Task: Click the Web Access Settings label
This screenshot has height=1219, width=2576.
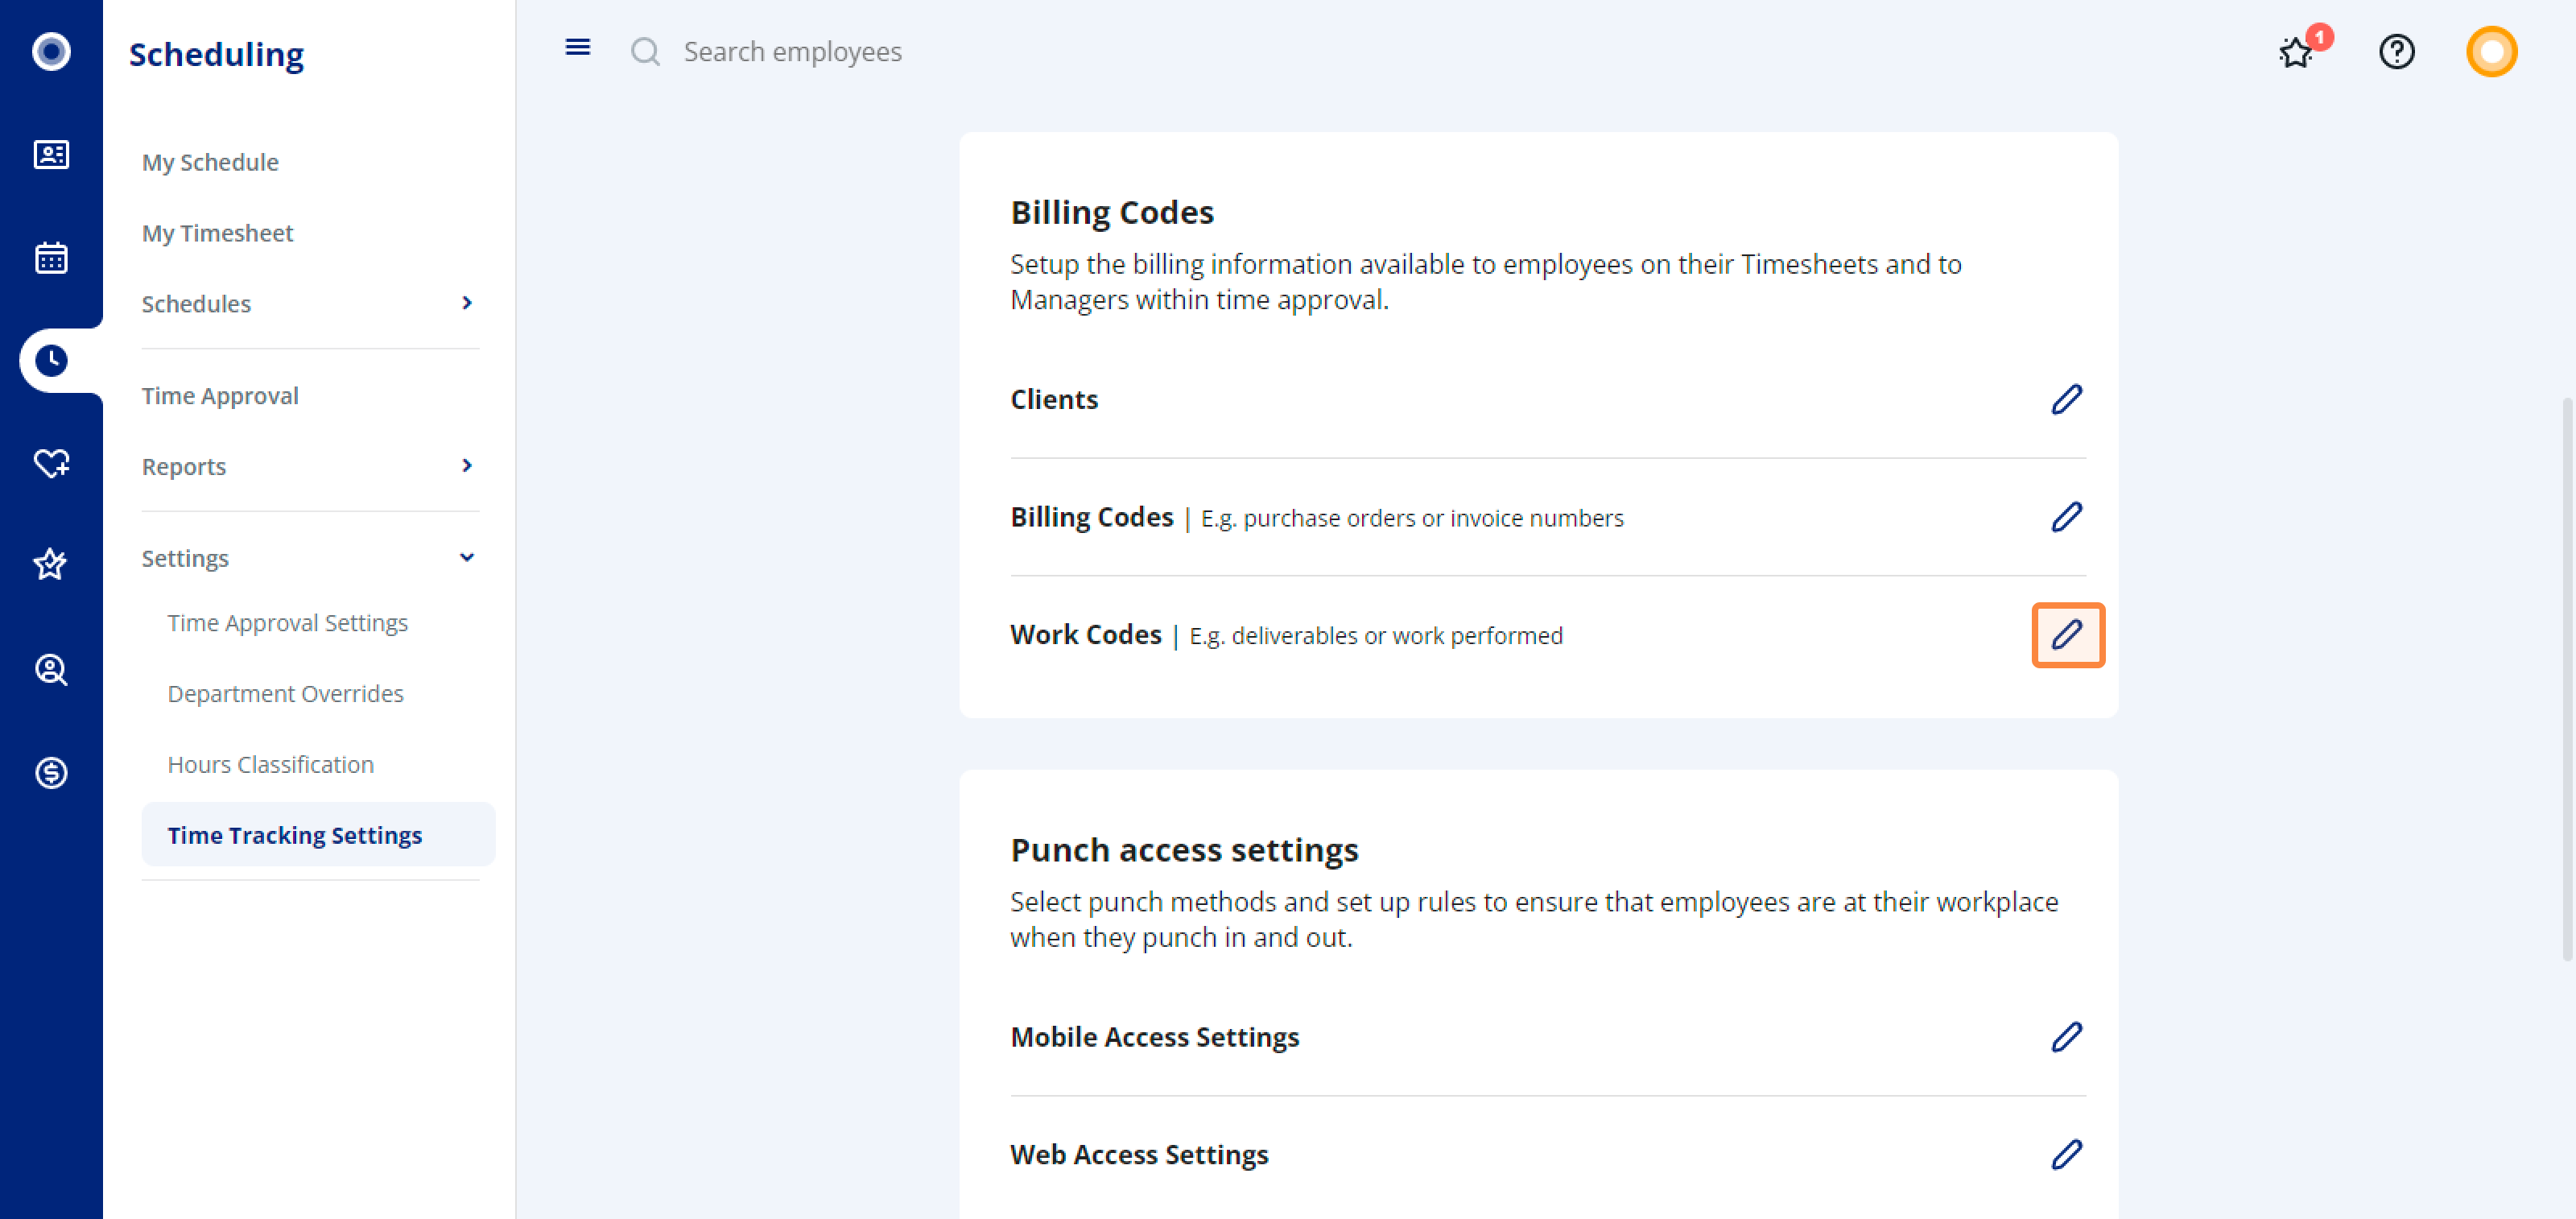Action: coord(1139,1155)
